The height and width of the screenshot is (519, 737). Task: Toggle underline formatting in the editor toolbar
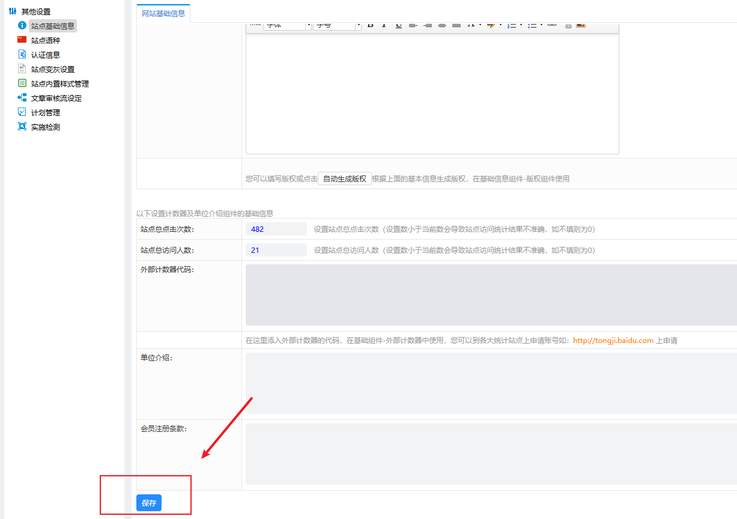tap(399, 25)
